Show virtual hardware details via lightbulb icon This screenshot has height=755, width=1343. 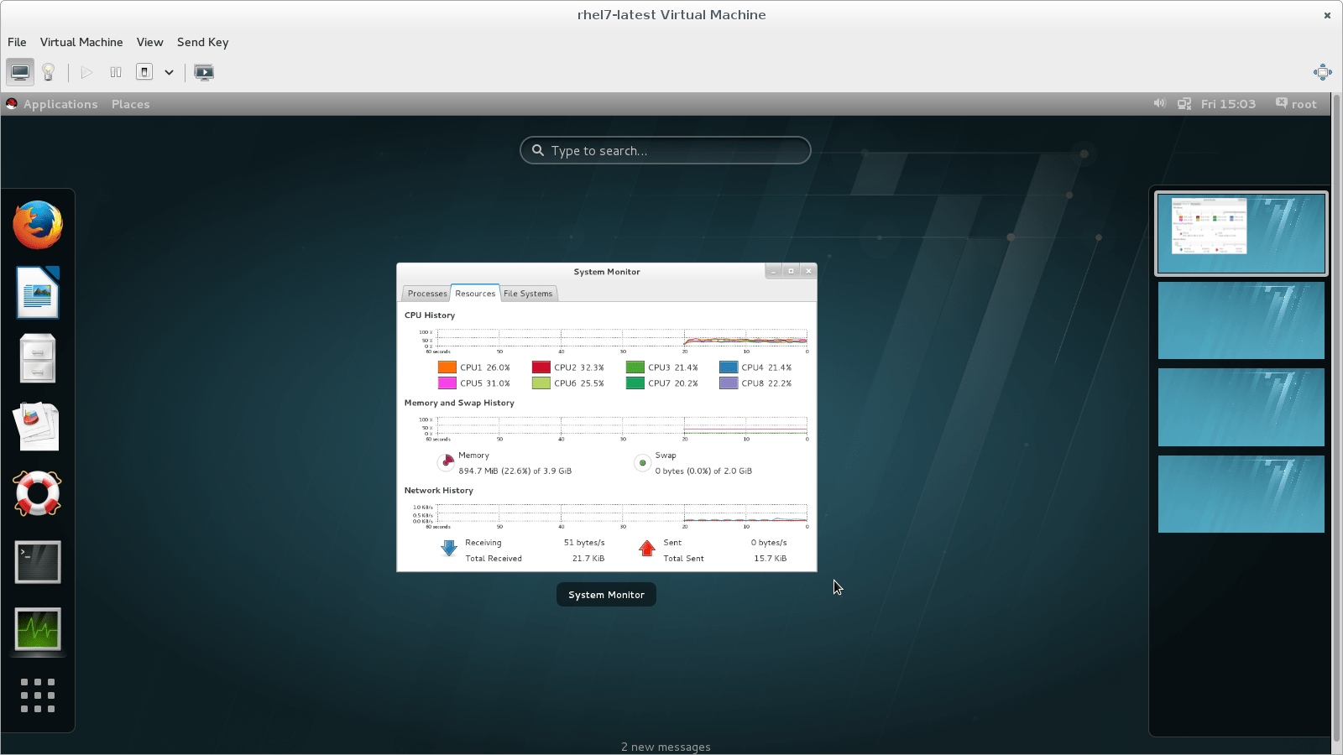(x=48, y=72)
